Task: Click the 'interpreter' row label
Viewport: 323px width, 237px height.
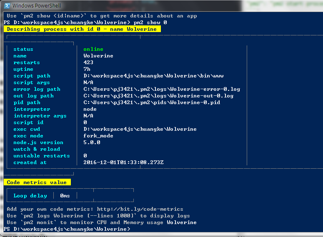Action: coord(32,109)
